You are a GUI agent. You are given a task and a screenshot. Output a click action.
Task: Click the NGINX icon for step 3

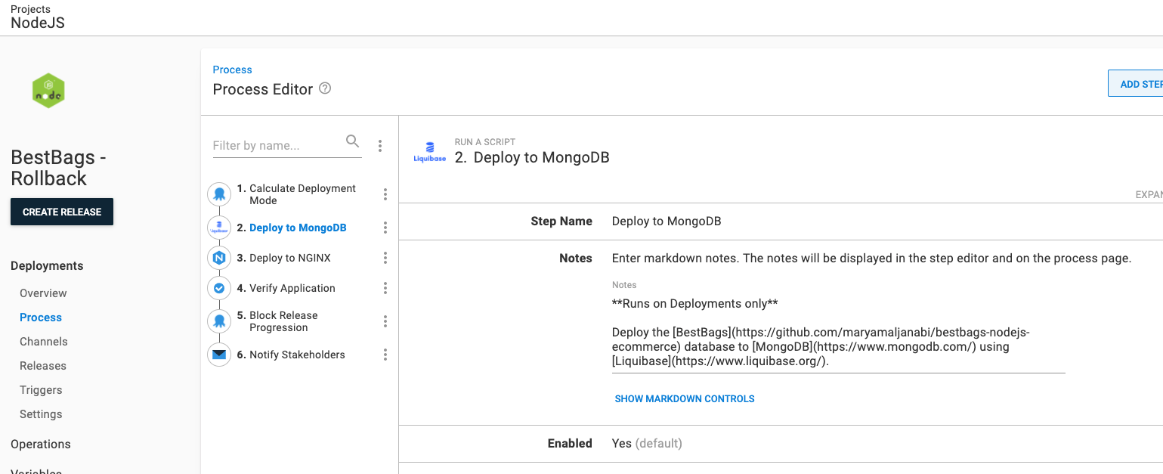219,258
